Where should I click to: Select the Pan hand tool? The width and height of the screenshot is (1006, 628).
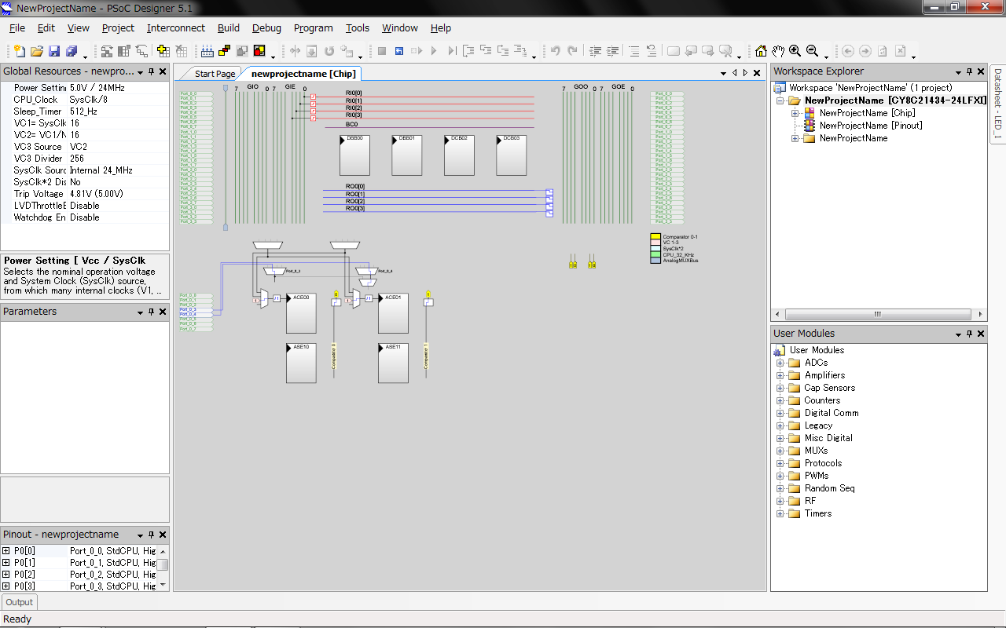click(778, 51)
